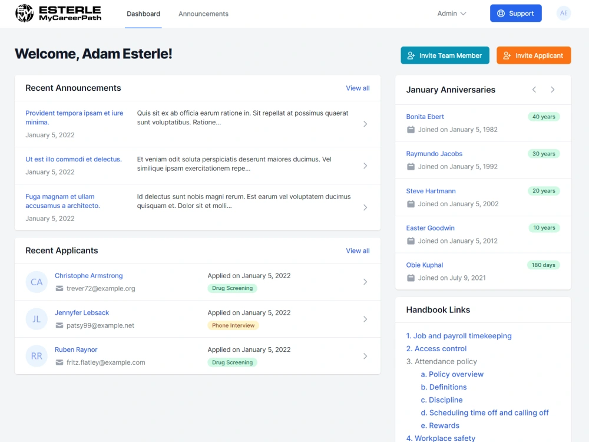Open Christophe Armstrong's applicant profile
Screen dimensions: 589x442
[89, 275]
